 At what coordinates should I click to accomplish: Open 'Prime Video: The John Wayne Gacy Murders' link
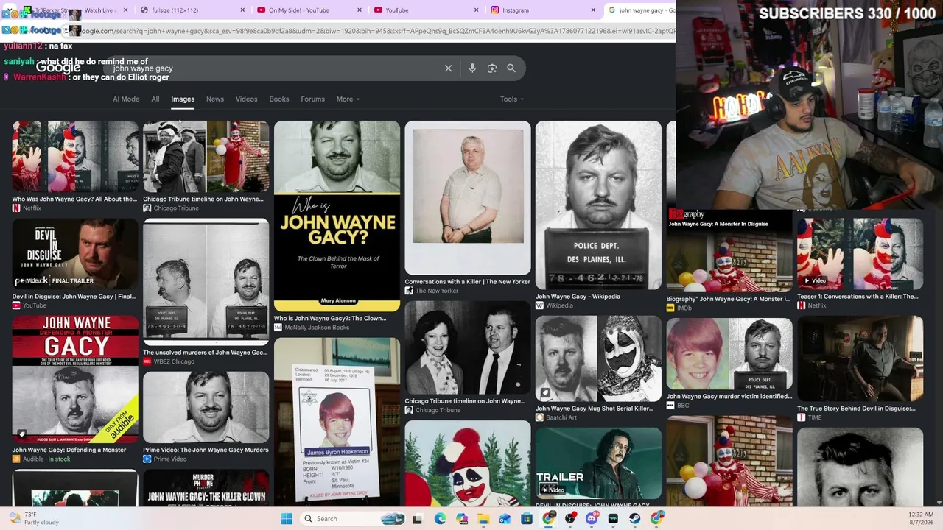click(x=206, y=450)
